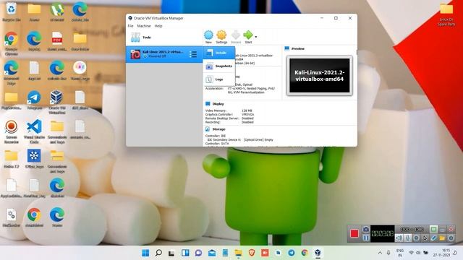463x260 pixels.
Task: Open Oracle VM VirtualBox desktop shortcut
Action: (57, 102)
